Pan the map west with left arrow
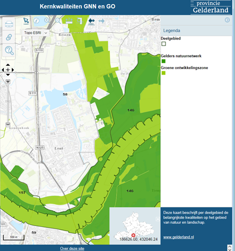 pyautogui.click(x=3, y=70)
